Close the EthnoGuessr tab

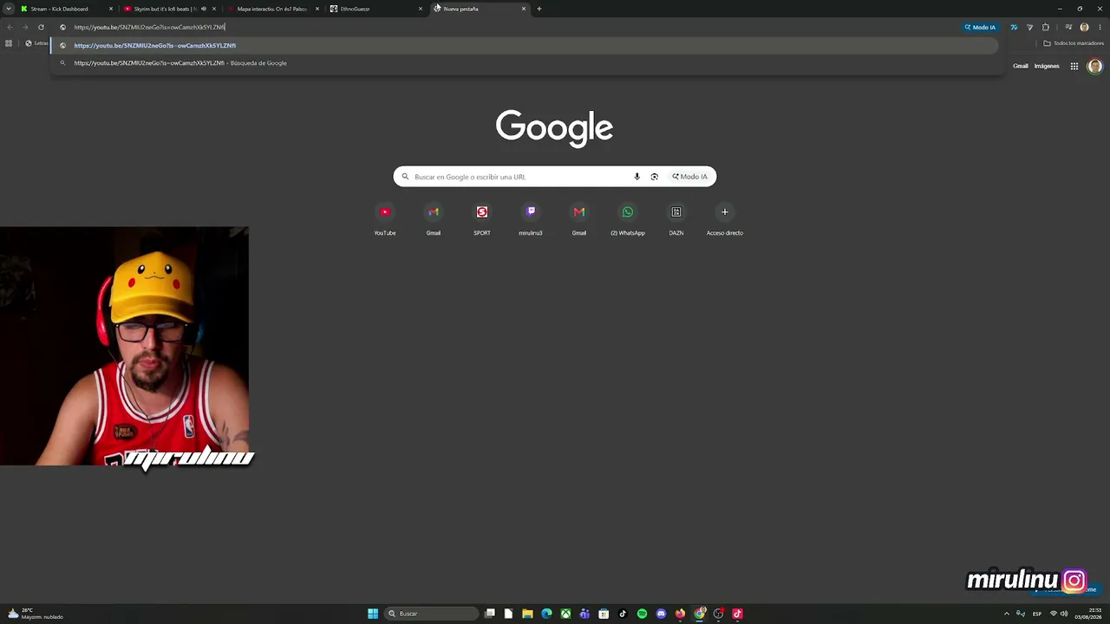421,9
